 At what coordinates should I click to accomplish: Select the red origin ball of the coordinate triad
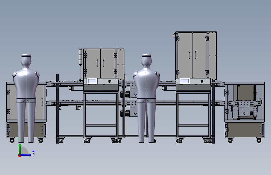[19, 155]
